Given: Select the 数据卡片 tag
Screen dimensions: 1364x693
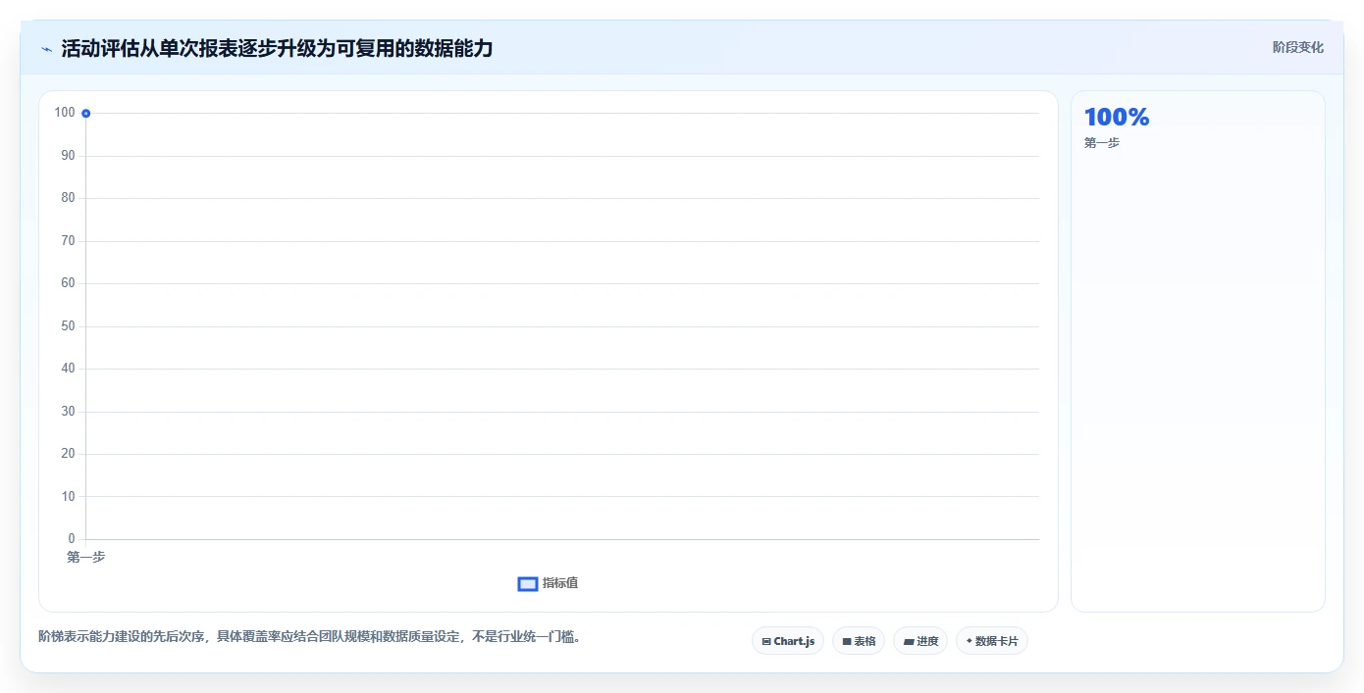Looking at the screenshot, I should coord(992,641).
